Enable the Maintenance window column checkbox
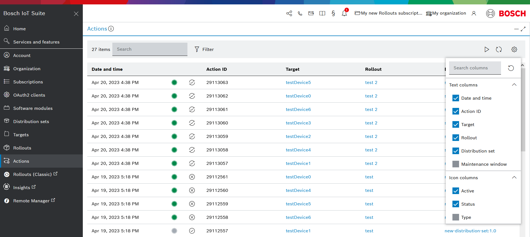Viewport: 530px width, 237px height. pos(456,164)
